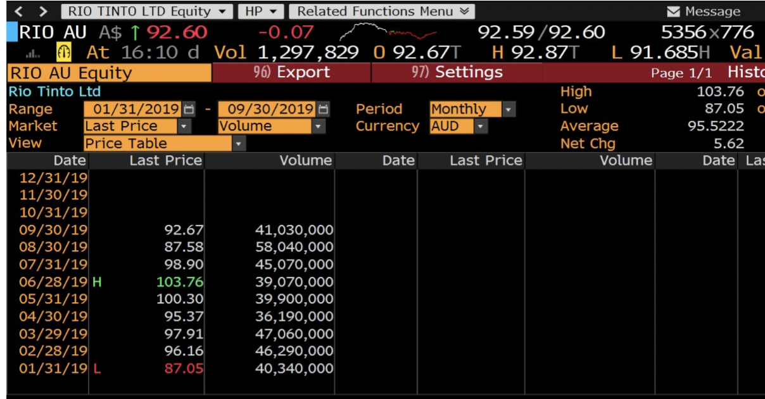This screenshot has height=399, width=765.
Task: Click the high price 103.76 cell
Action: (x=180, y=282)
